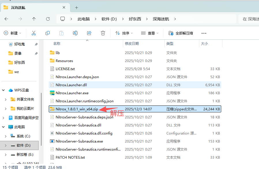Image resolution: width=259 pixels, height=169 pixels.
Task: Collapse the 此电脑 tree node
Action: pyautogui.click(x=3, y=127)
